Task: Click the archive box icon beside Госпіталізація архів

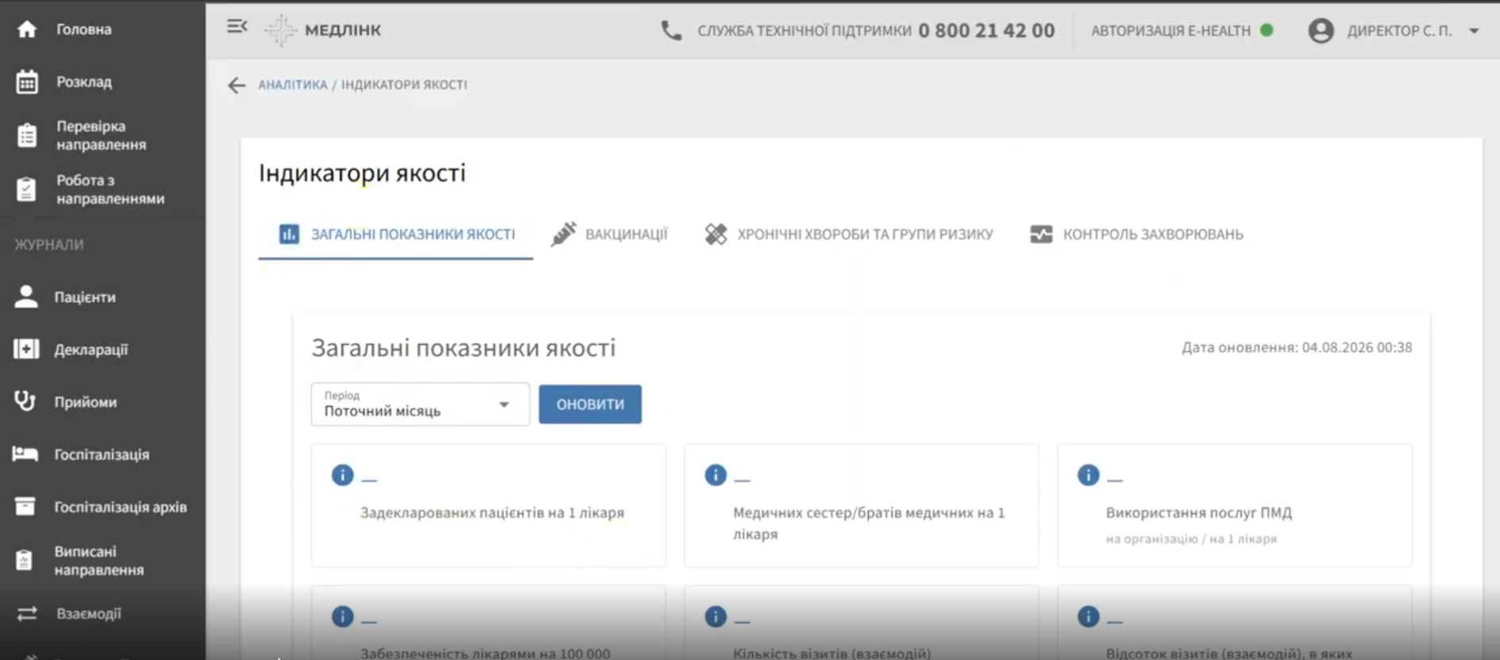Action: (25, 506)
